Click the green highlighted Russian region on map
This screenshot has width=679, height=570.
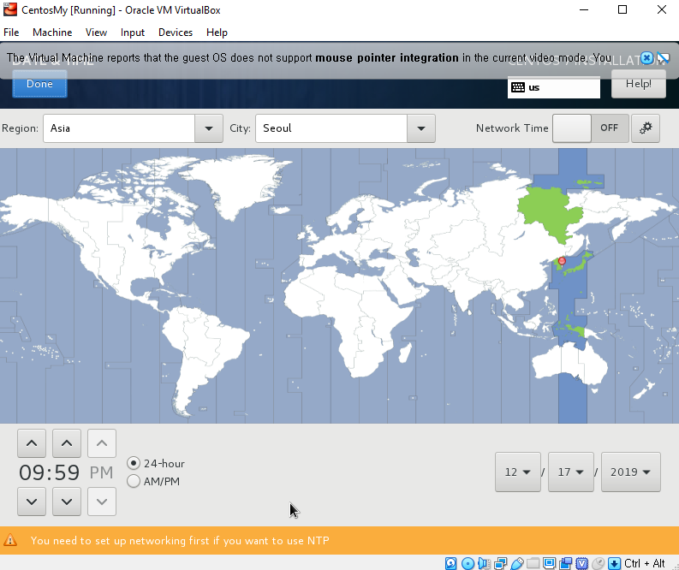(x=549, y=212)
